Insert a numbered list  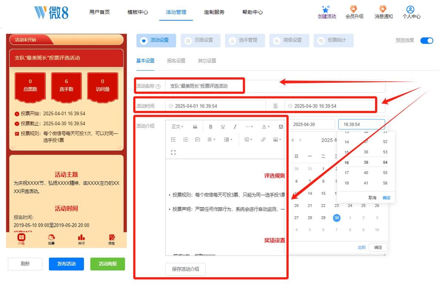186,139
